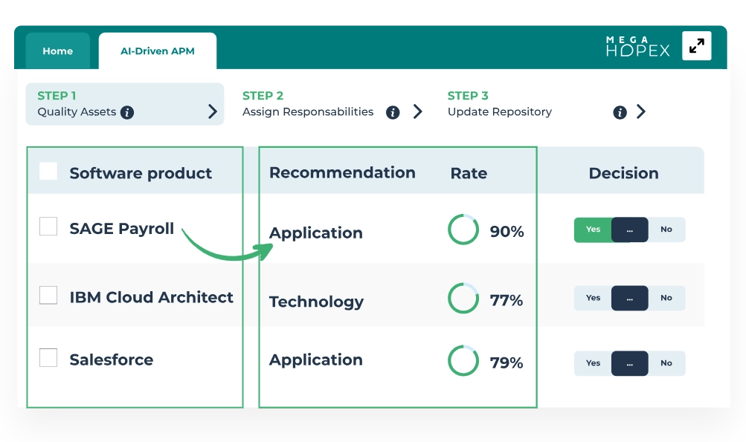Click the 77% rate circle indicator
This screenshot has width=746, height=442.
[463, 299]
